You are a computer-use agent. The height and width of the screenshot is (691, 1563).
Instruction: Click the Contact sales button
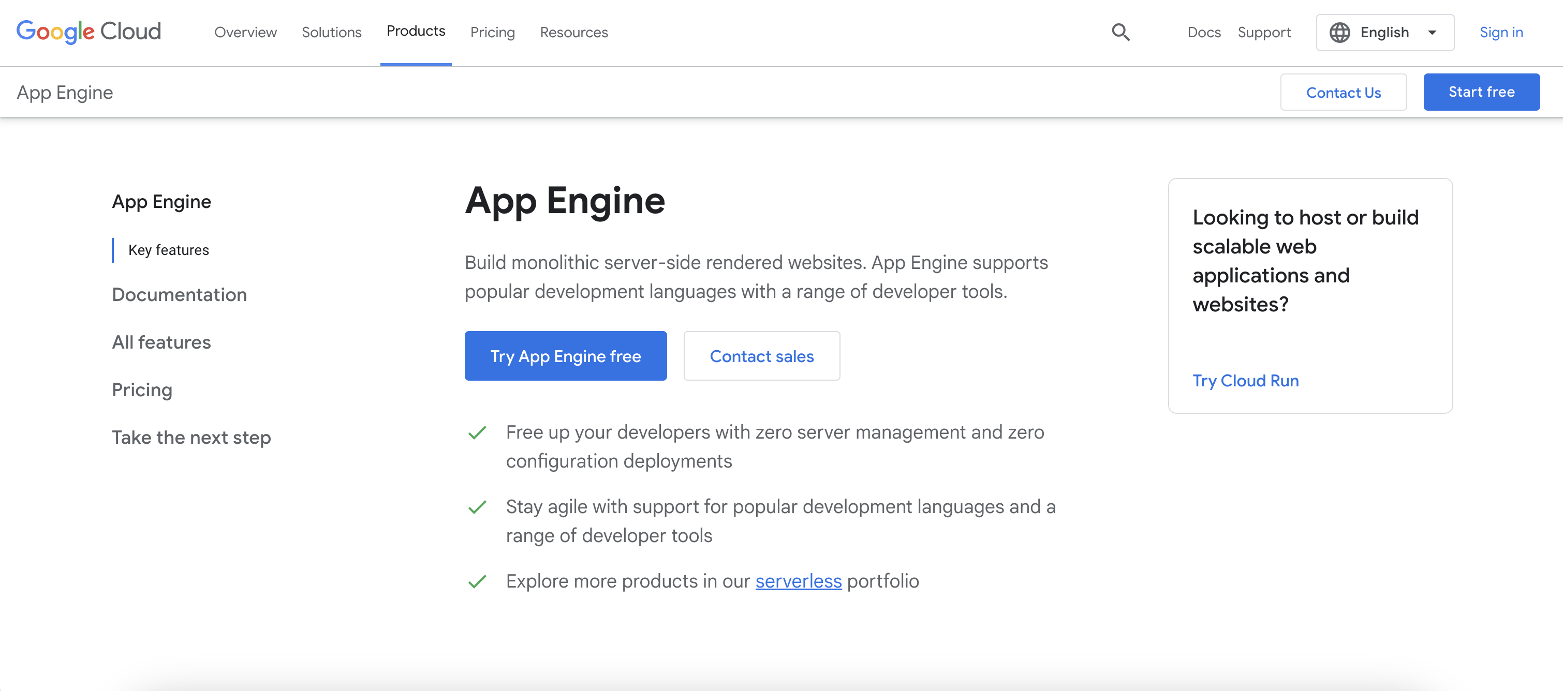coord(761,356)
